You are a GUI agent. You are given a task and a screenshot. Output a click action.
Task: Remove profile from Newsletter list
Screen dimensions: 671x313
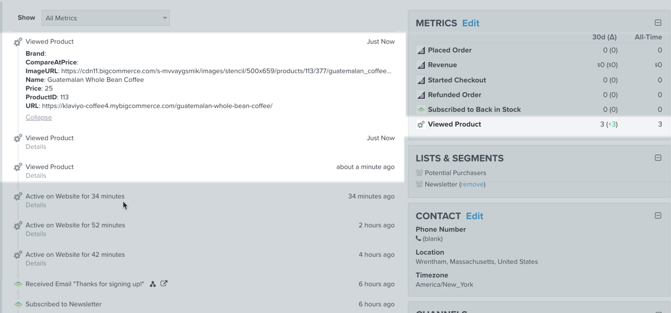point(472,184)
